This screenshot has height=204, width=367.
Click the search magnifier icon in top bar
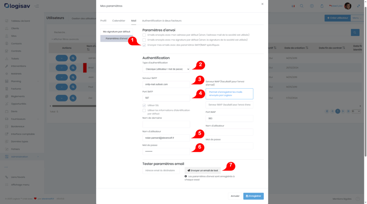point(301,6)
